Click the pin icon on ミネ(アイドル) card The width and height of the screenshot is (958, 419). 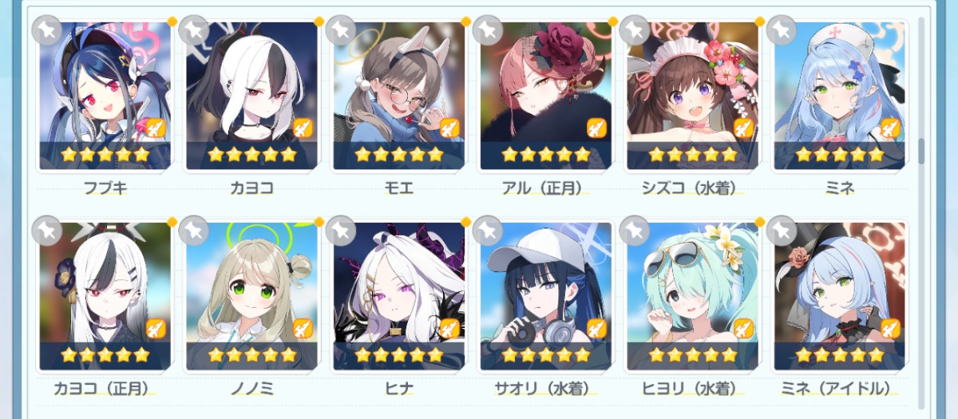coord(781,231)
